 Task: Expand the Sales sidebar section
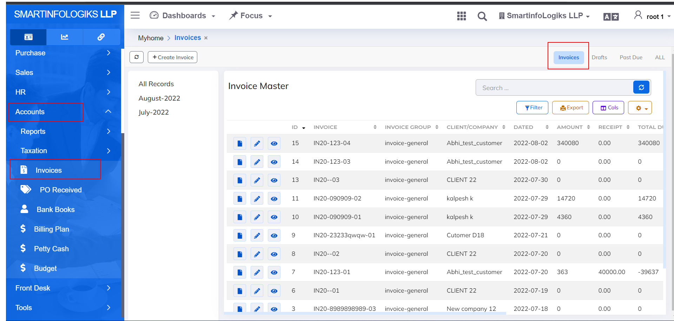pos(63,73)
